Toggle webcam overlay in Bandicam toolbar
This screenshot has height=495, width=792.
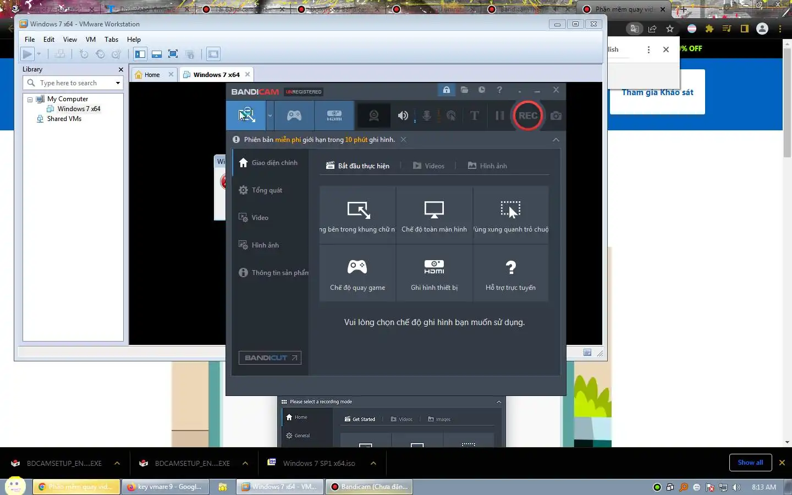coord(374,116)
